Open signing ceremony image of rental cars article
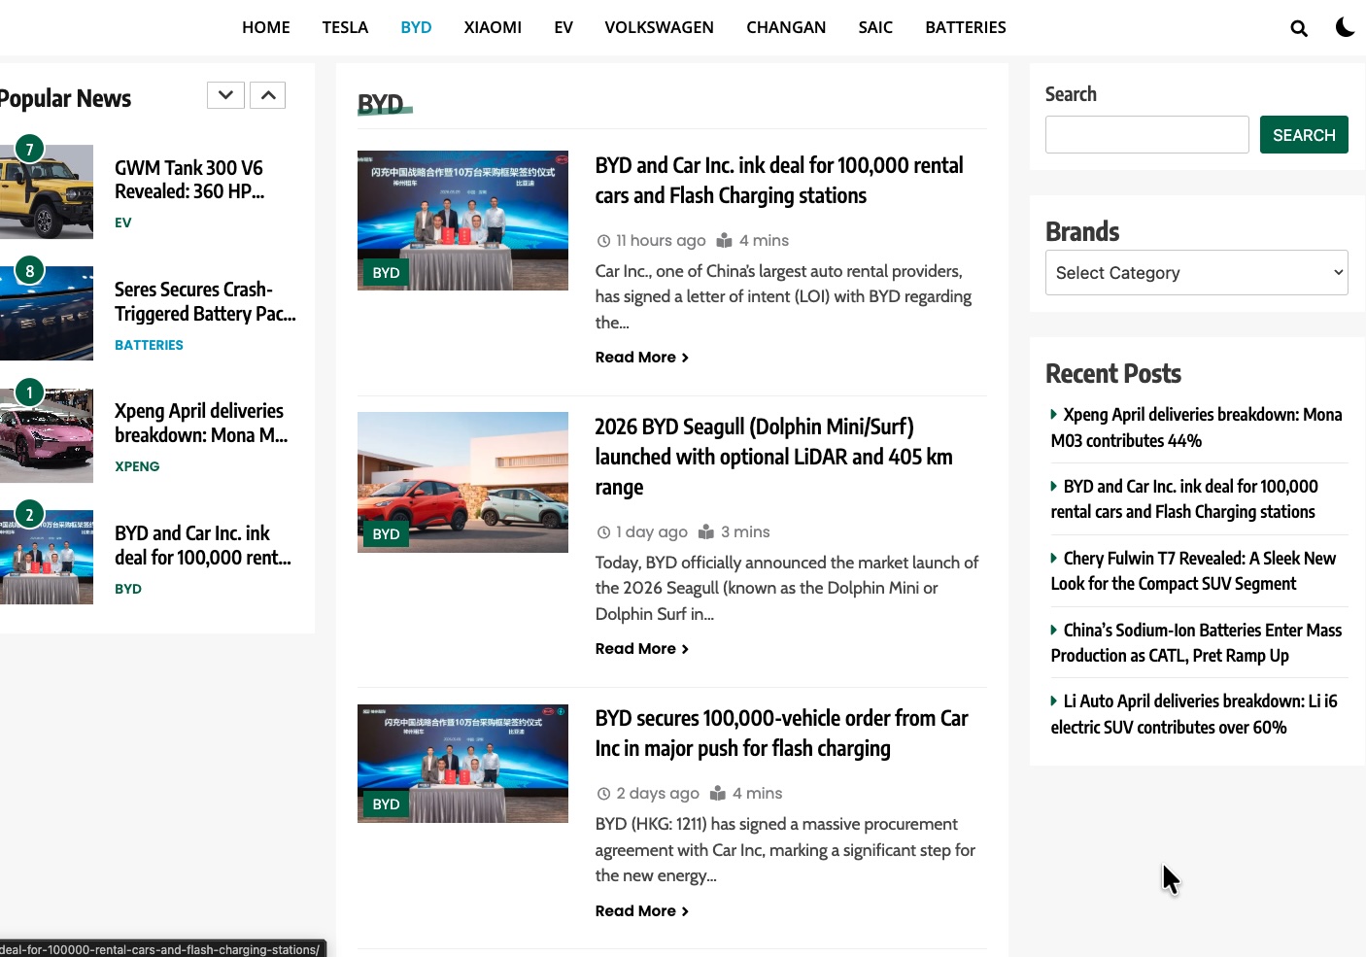 coord(462,221)
